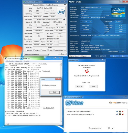128x133 pixels.
Task: Click the Multi-GPU field showing Disabled
Action: coord(49,47)
